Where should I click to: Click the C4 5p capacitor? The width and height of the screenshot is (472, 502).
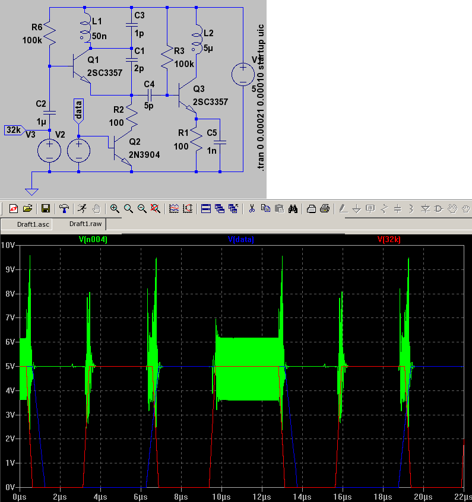pyautogui.click(x=150, y=95)
